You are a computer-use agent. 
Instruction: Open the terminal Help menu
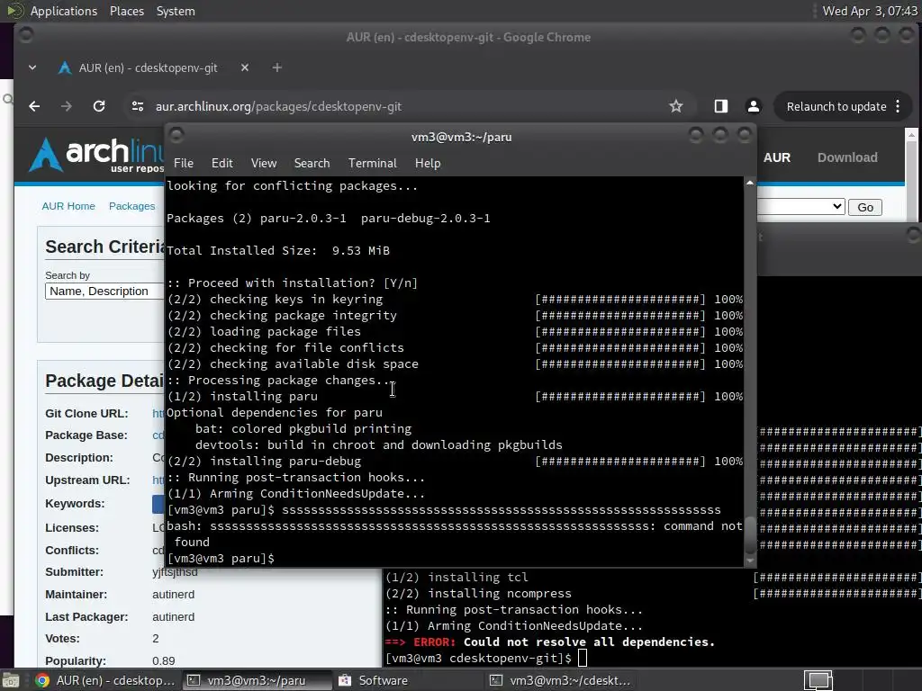click(x=428, y=164)
